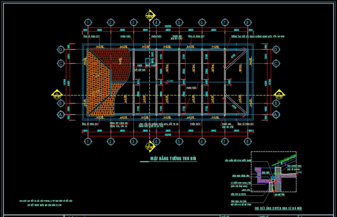Image resolution: width=337 pixels, height=217 pixels.
Task: Click grid bubble 1 in the upper axis row
Action: pos(88,22)
